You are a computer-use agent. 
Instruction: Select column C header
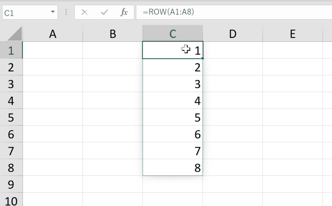pos(172,34)
